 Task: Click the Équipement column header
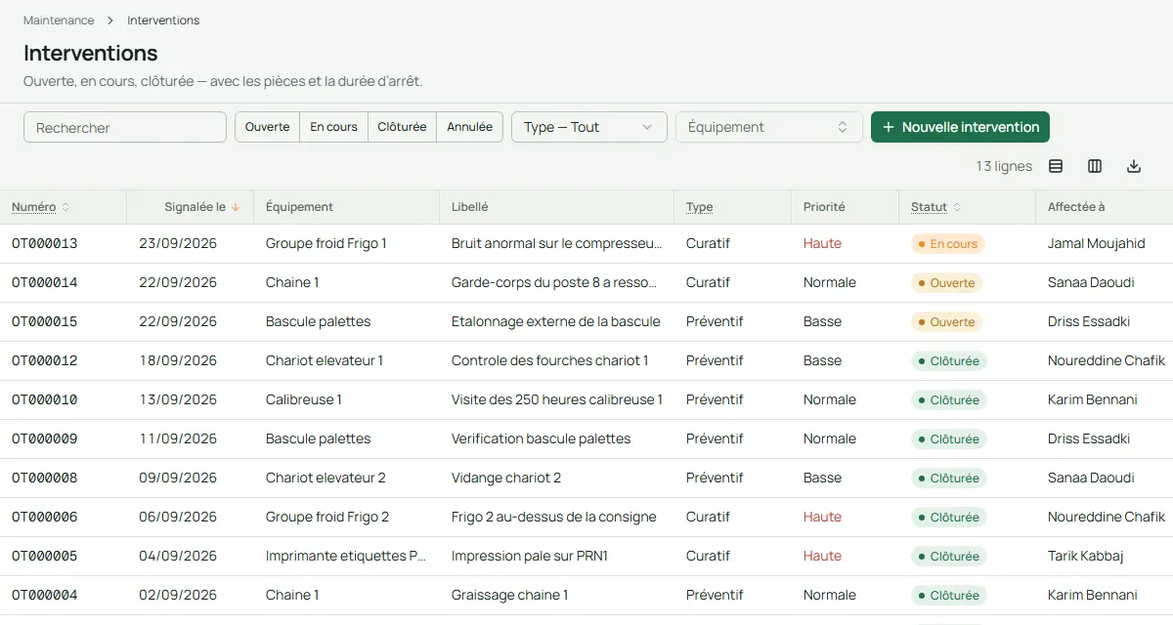pyautogui.click(x=299, y=207)
